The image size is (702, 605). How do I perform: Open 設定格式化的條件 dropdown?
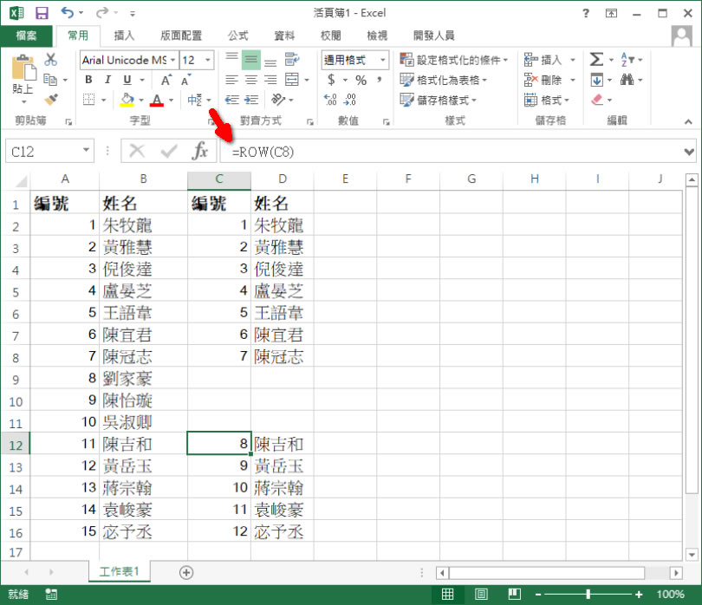454,60
